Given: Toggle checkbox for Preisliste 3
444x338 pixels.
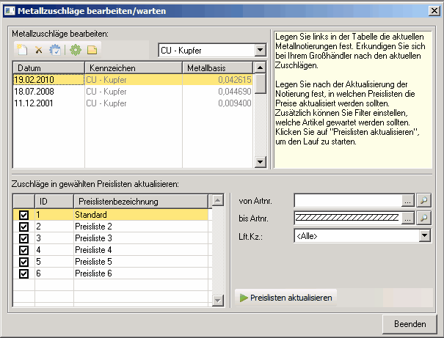Looking at the screenshot, I should coord(23,238).
